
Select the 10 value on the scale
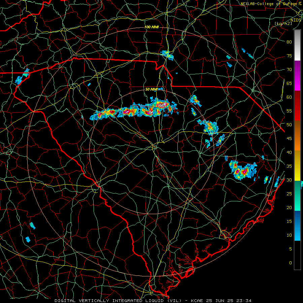point(289,235)
